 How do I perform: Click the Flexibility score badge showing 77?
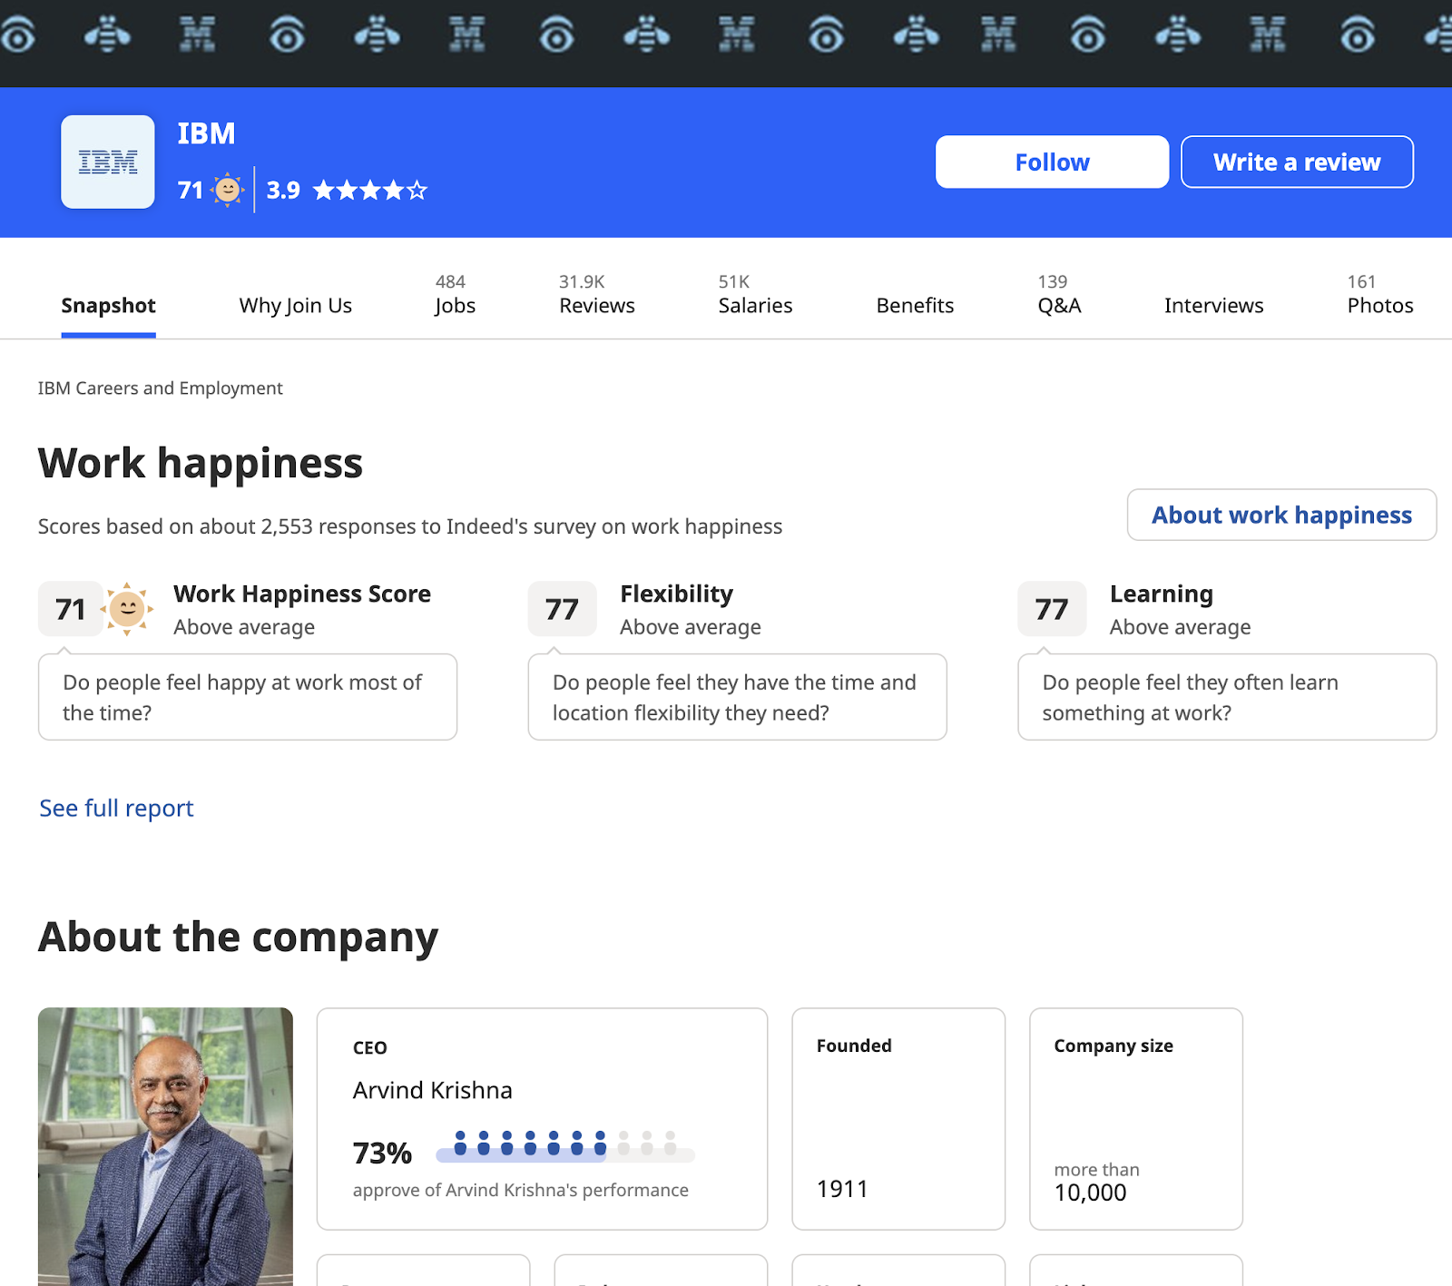coord(562,609)
